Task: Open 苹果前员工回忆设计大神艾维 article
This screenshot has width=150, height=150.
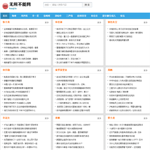Action: click(121, 103)
